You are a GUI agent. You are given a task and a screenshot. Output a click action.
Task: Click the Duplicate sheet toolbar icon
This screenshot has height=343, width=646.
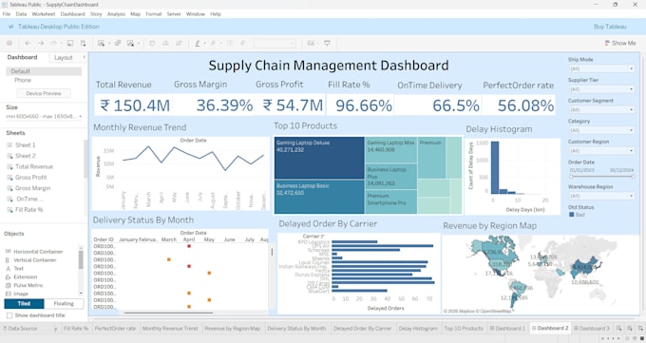click(118, 43)
